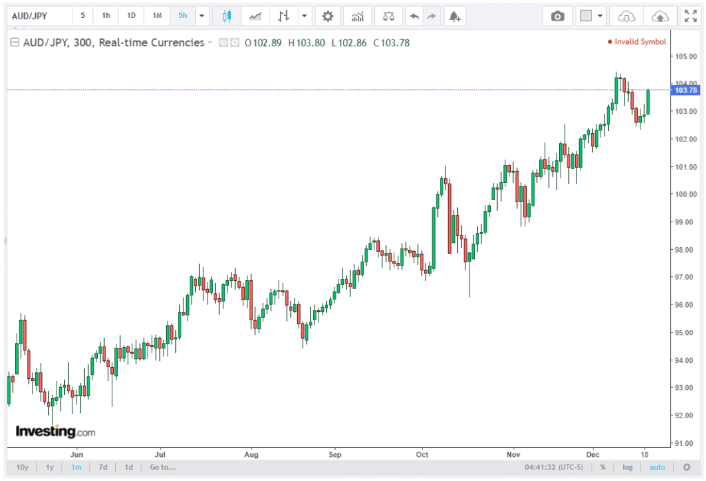Create an alert with bell icon
The image size is (706, 481).
454,16
